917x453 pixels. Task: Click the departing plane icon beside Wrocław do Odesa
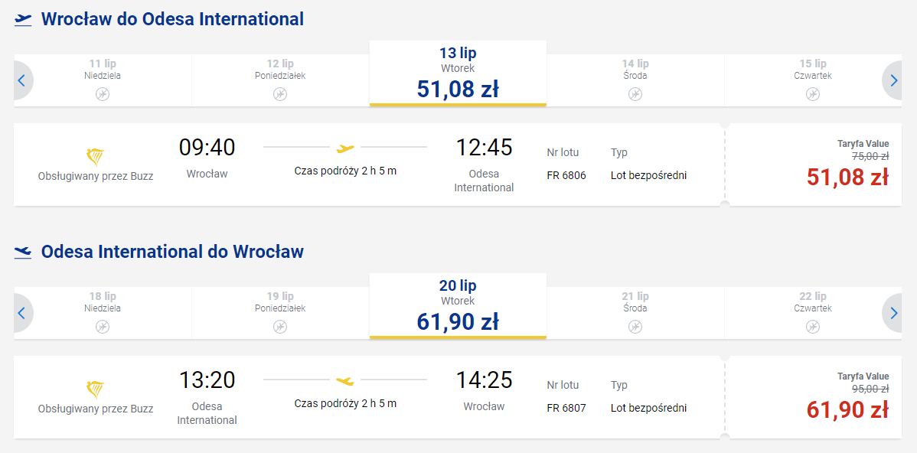pyautogui.click(x=23, y=19)
